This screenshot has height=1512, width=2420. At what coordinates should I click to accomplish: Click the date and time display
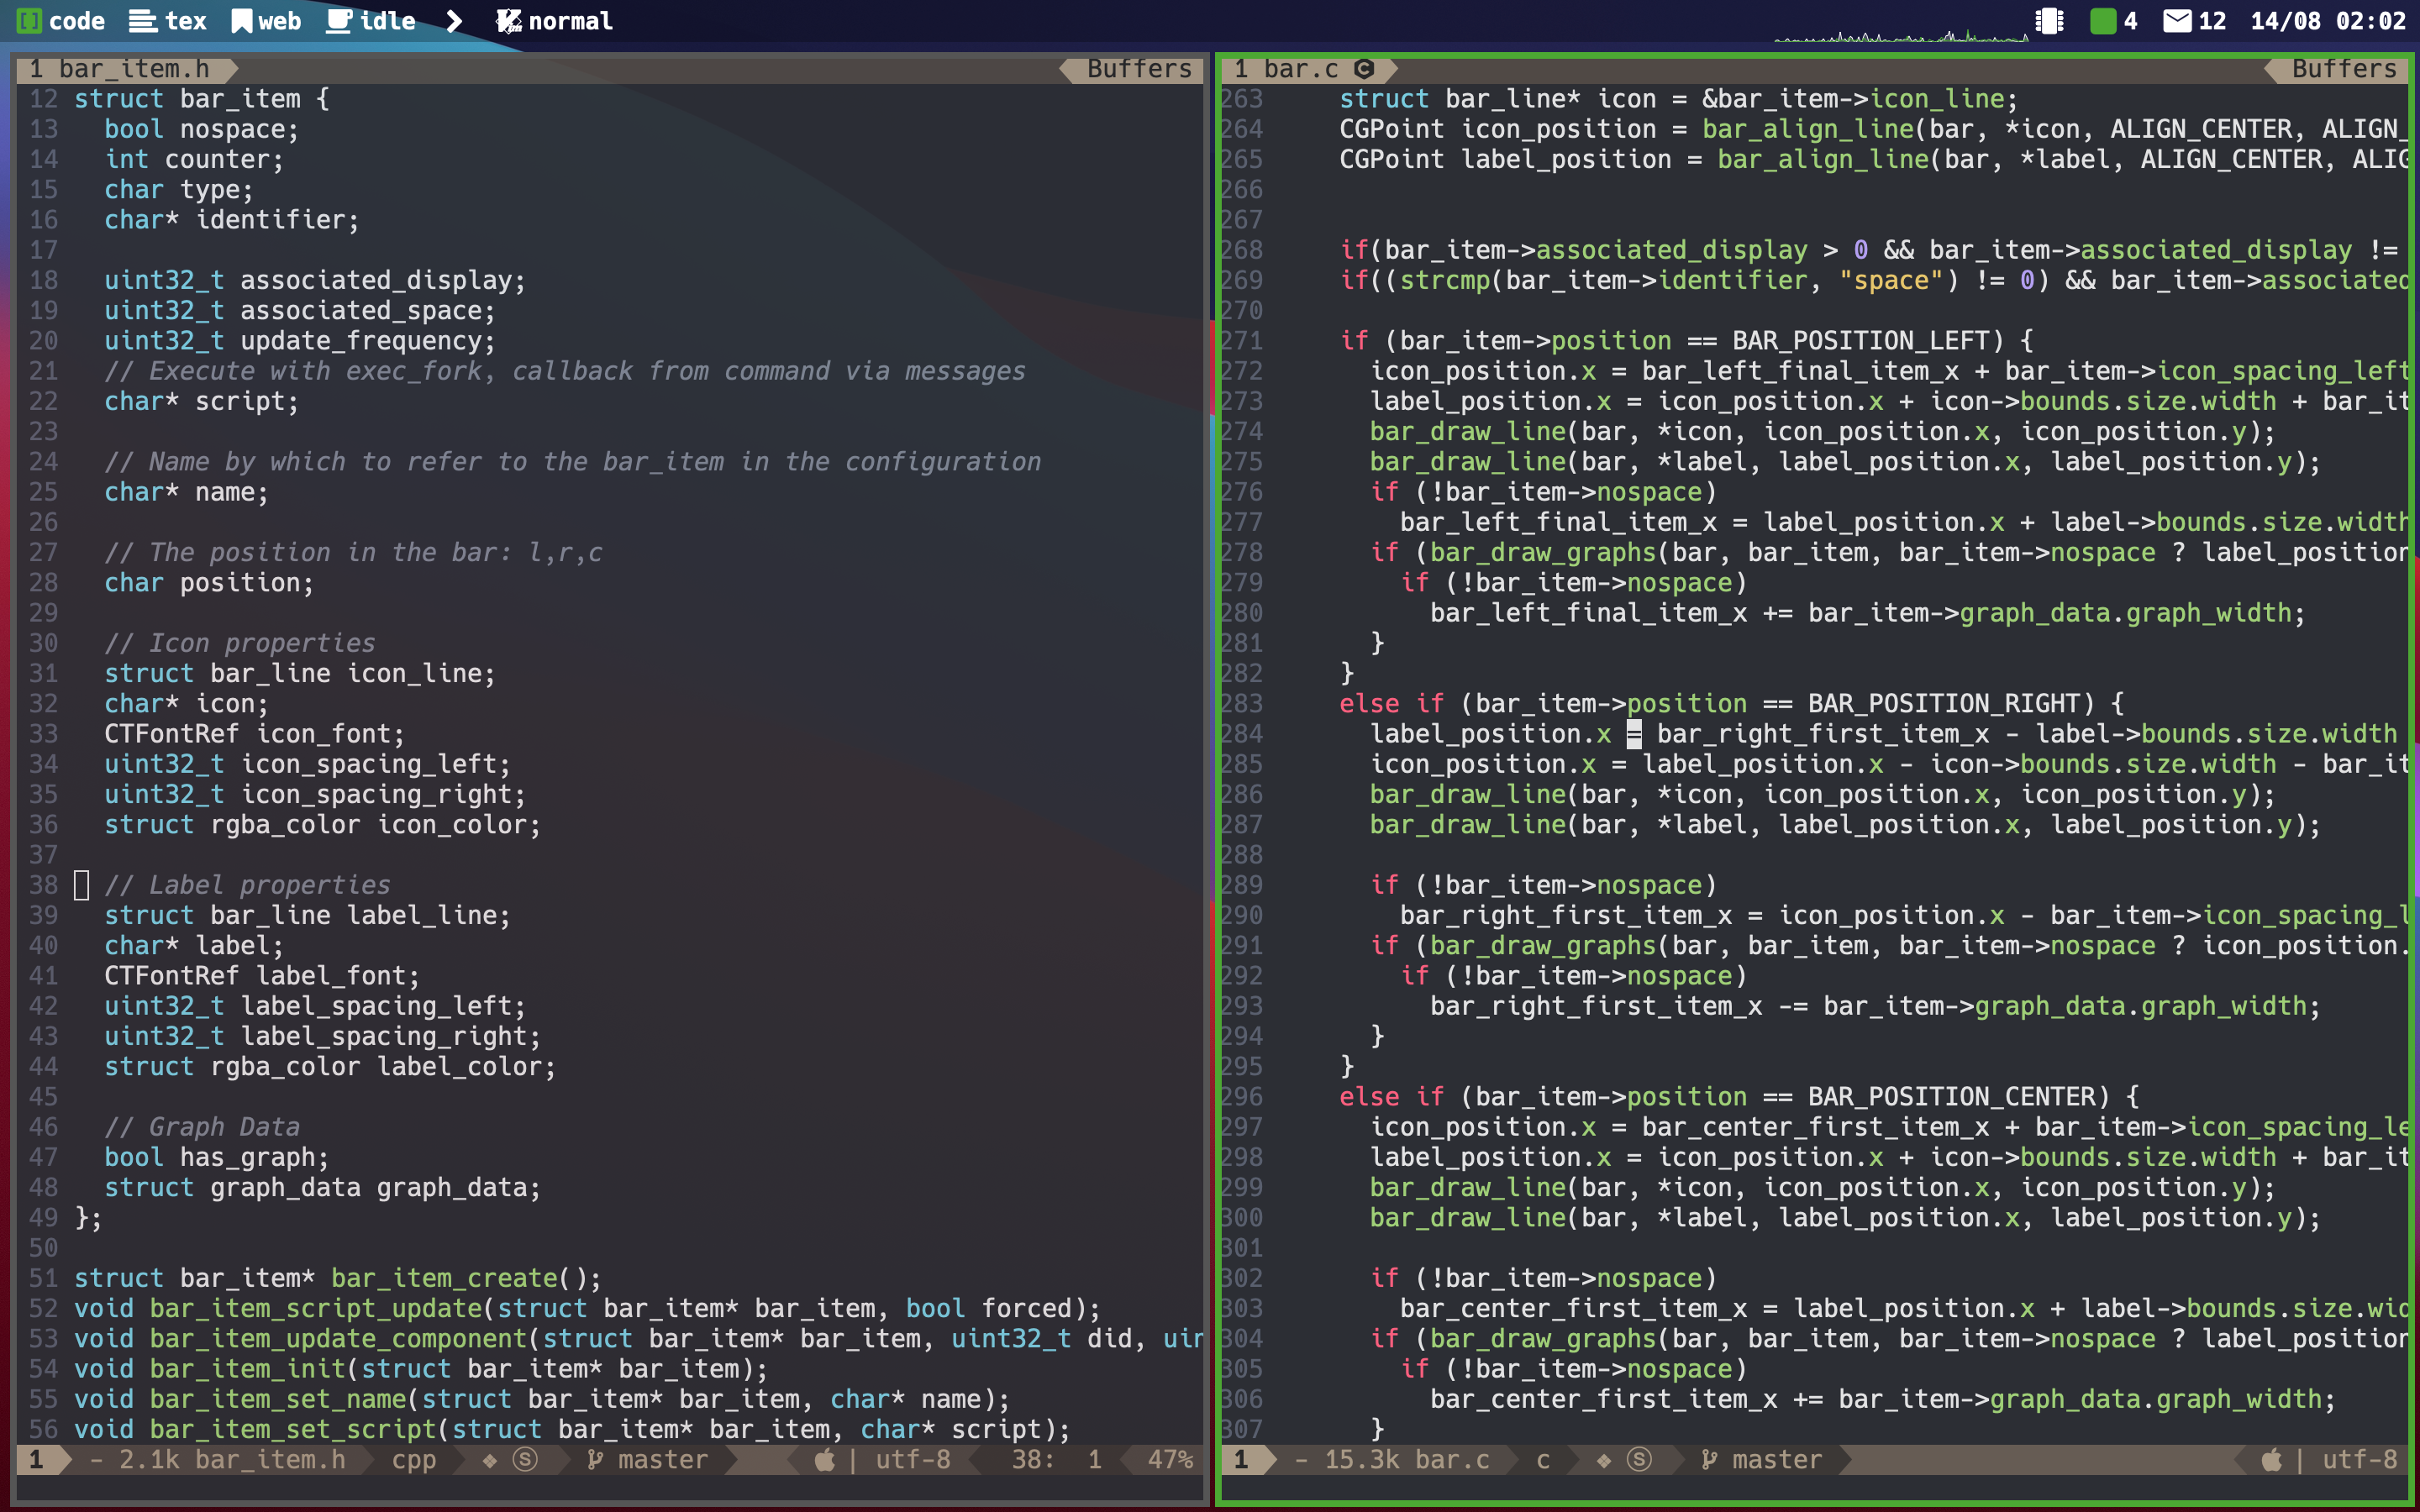2327,21
